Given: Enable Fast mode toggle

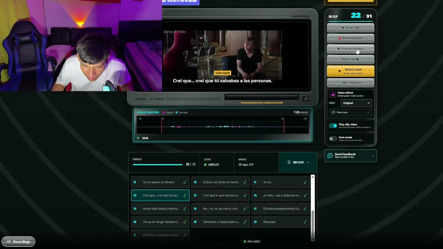Looking at the screenshot, I should (333, 139).
